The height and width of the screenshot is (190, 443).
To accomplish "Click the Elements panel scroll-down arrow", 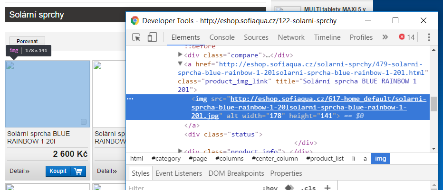I will click(433, 149).
